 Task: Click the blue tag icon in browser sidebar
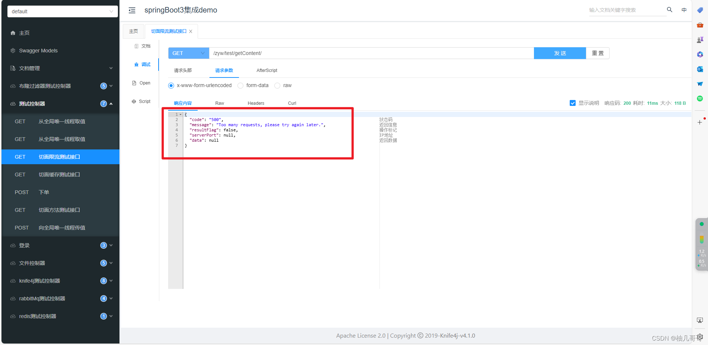tap(700, 10)
